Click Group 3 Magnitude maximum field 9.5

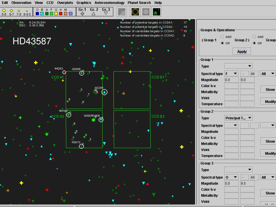click(247, 183)
